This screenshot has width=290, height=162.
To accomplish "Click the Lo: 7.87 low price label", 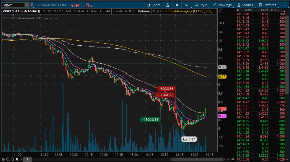I will click(189, 139).
